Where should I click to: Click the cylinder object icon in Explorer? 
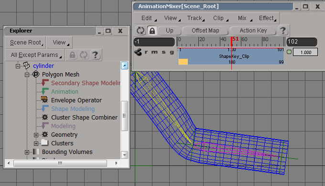pyautogui.click(x=27, y=66)
